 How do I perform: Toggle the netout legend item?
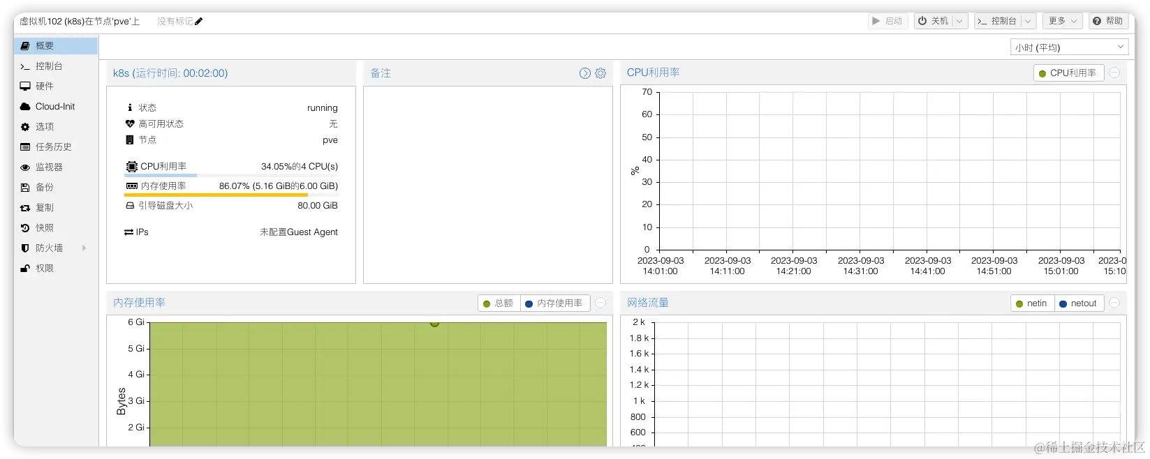pyautogui.click(x=1079, y=303)
